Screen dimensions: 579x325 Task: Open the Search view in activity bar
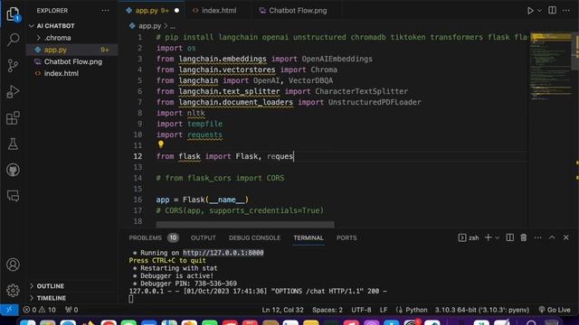pyautogui.click(x=13, y=40)
